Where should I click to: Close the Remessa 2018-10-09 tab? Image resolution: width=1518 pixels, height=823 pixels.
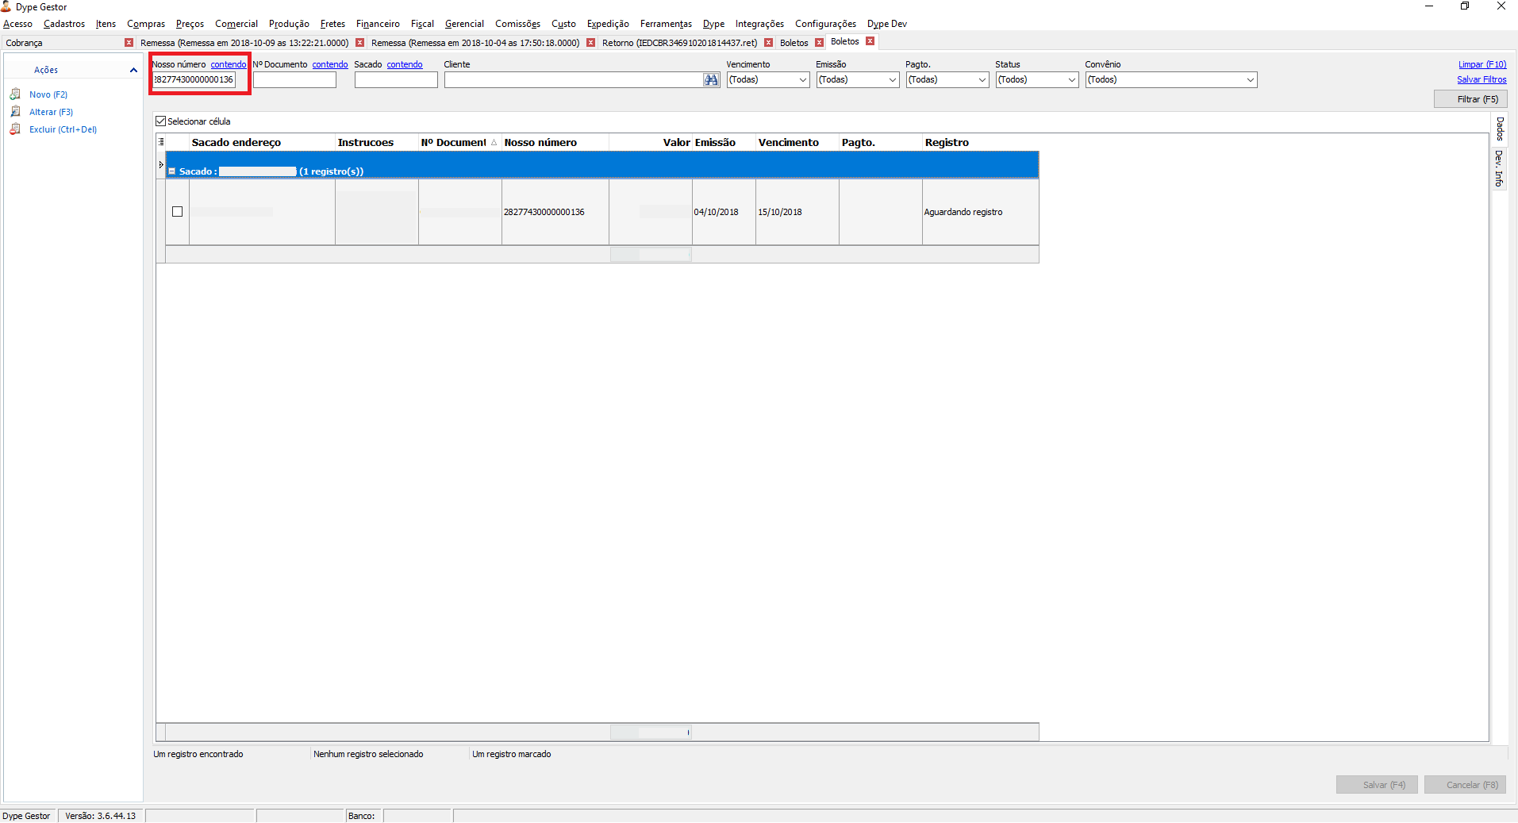coord(359,43)
